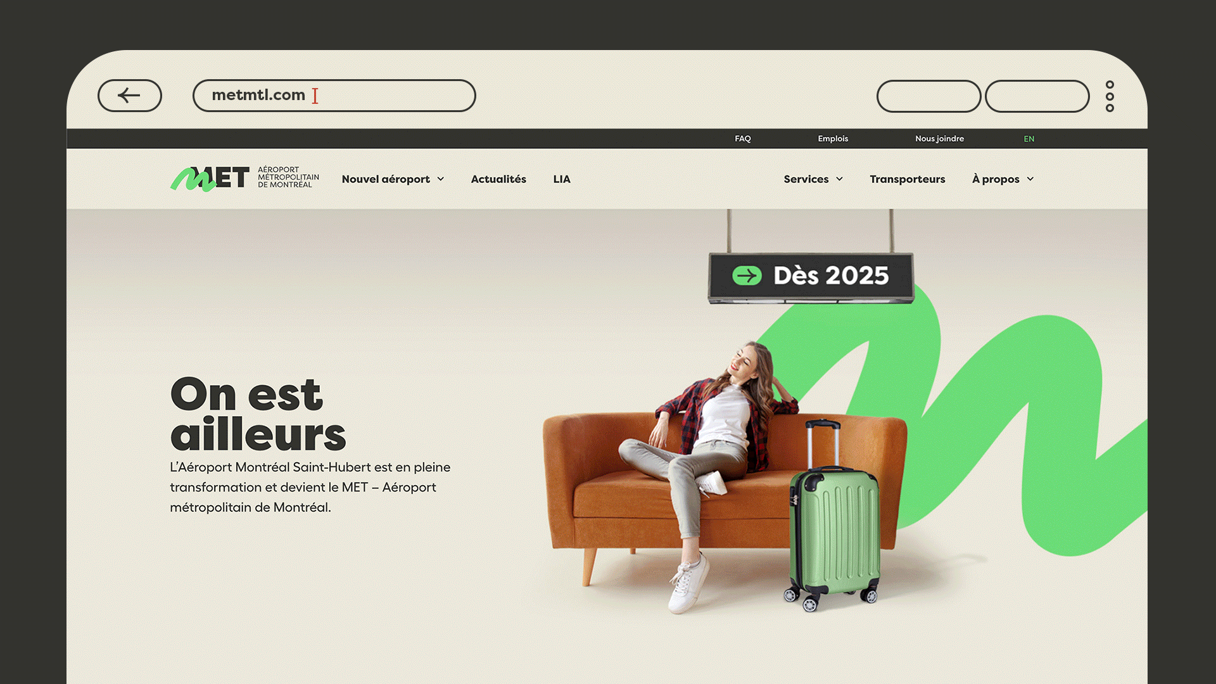Click the second empty rounded browser button
The width and height of the screenshot is (1216, 684).
[1037, 96]
